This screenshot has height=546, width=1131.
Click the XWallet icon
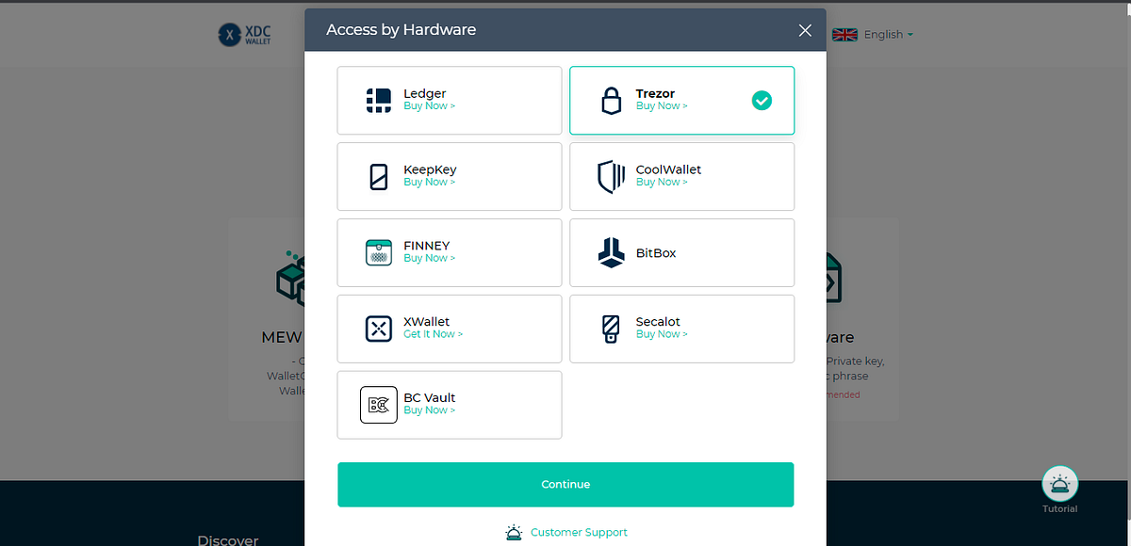[378, 329]
